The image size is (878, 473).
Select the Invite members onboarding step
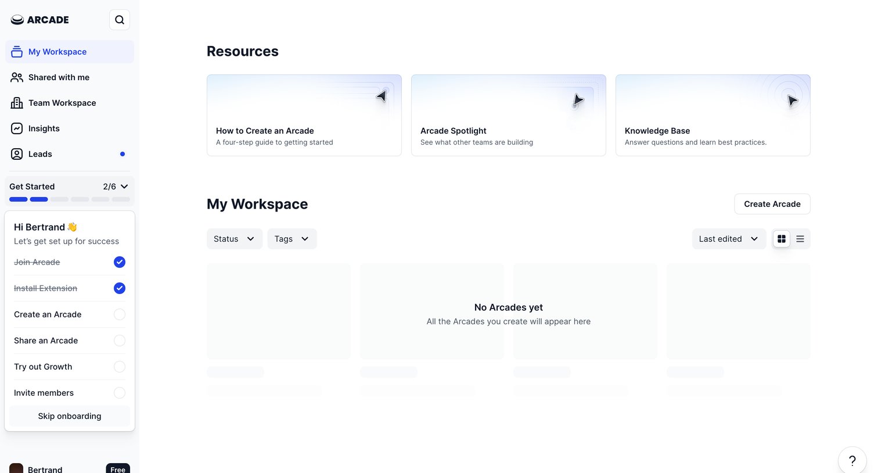pos(70,393)
